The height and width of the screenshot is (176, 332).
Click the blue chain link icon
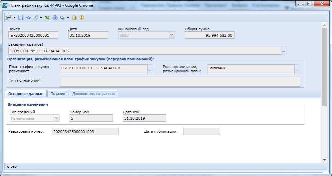(28, 18)
